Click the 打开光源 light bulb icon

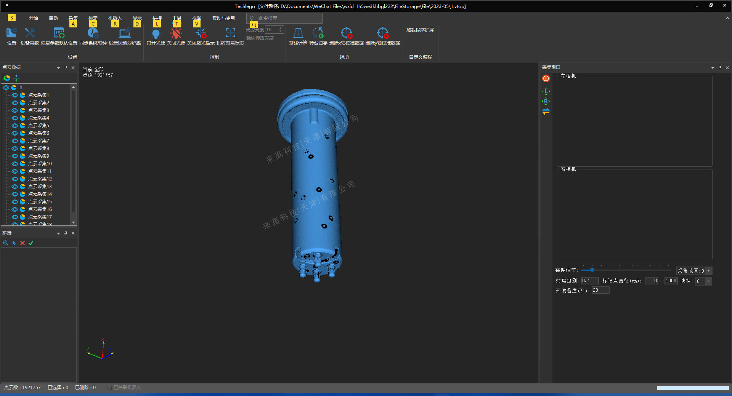[156, 34]
